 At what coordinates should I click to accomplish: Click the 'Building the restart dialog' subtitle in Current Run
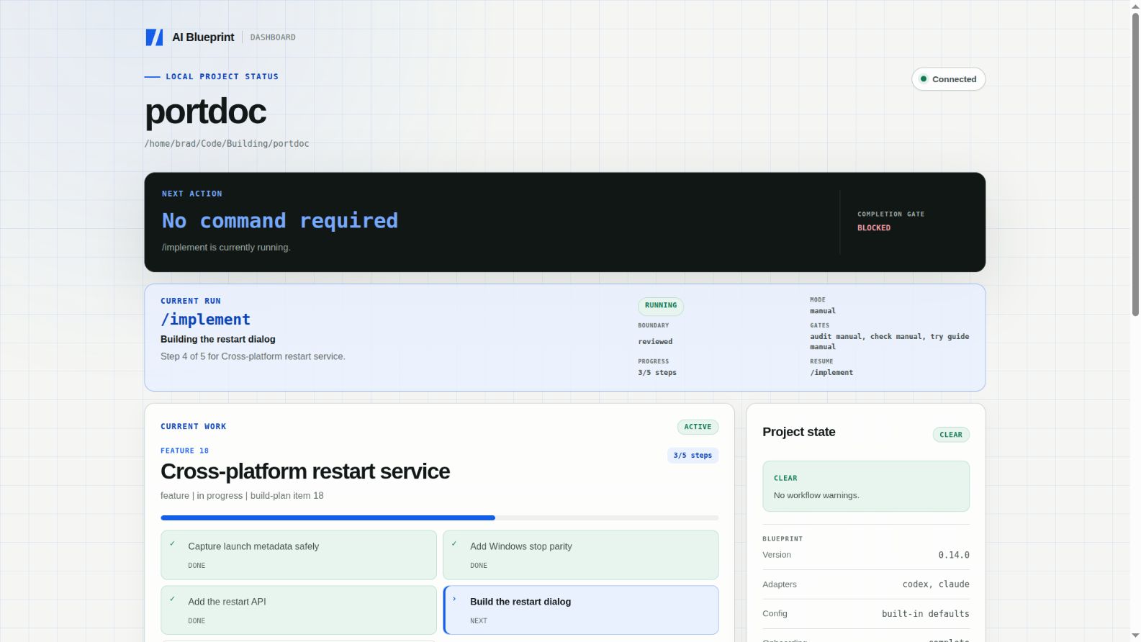coord(218,339)
